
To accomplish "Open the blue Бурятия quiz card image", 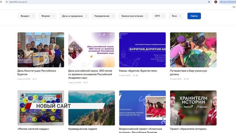I will (x=142, y=50).
